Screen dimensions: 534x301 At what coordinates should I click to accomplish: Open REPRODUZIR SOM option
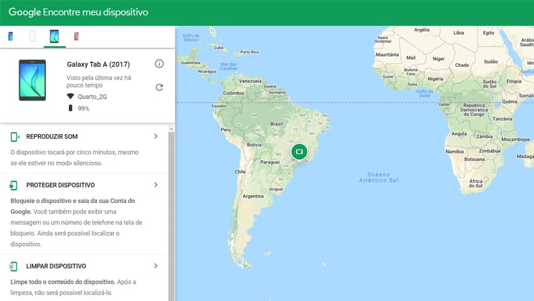(52, 137)
